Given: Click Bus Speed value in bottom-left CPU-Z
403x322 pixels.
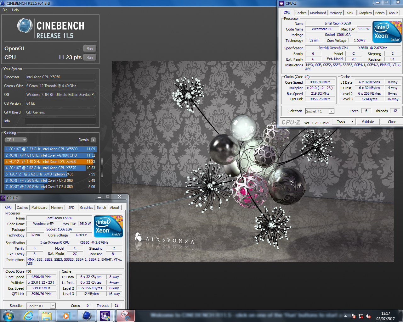Looking at the screenshot, I should click(41, 288).
